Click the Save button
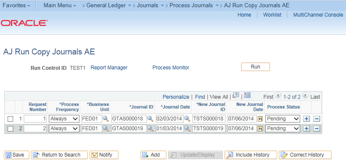Viewport: 346px width, 160px height. [x=17, y=155]
